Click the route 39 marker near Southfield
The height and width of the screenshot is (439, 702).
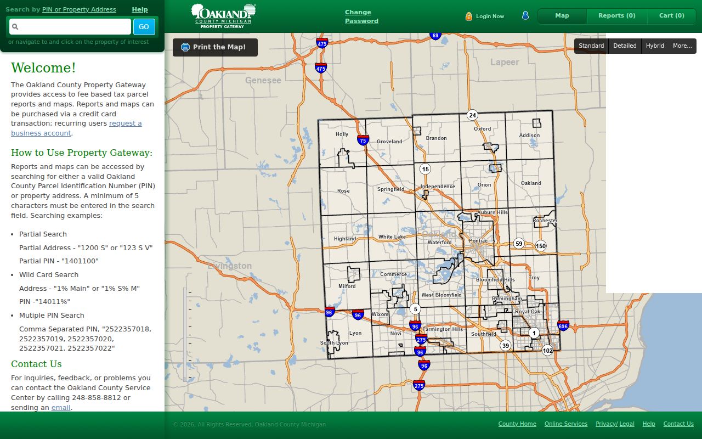505,345
